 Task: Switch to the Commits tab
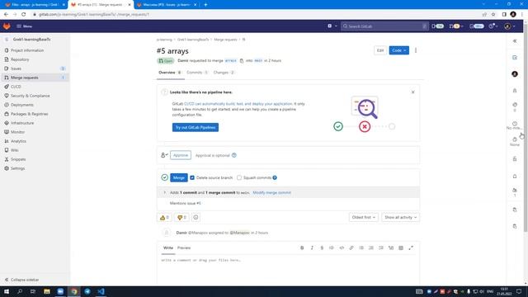(x=197, y=73)
